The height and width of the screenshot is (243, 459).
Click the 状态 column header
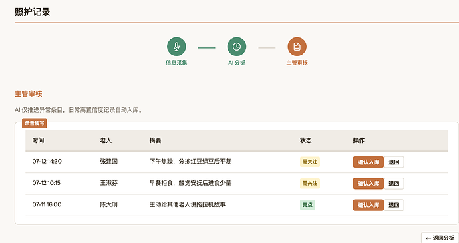tap(305, 140)
